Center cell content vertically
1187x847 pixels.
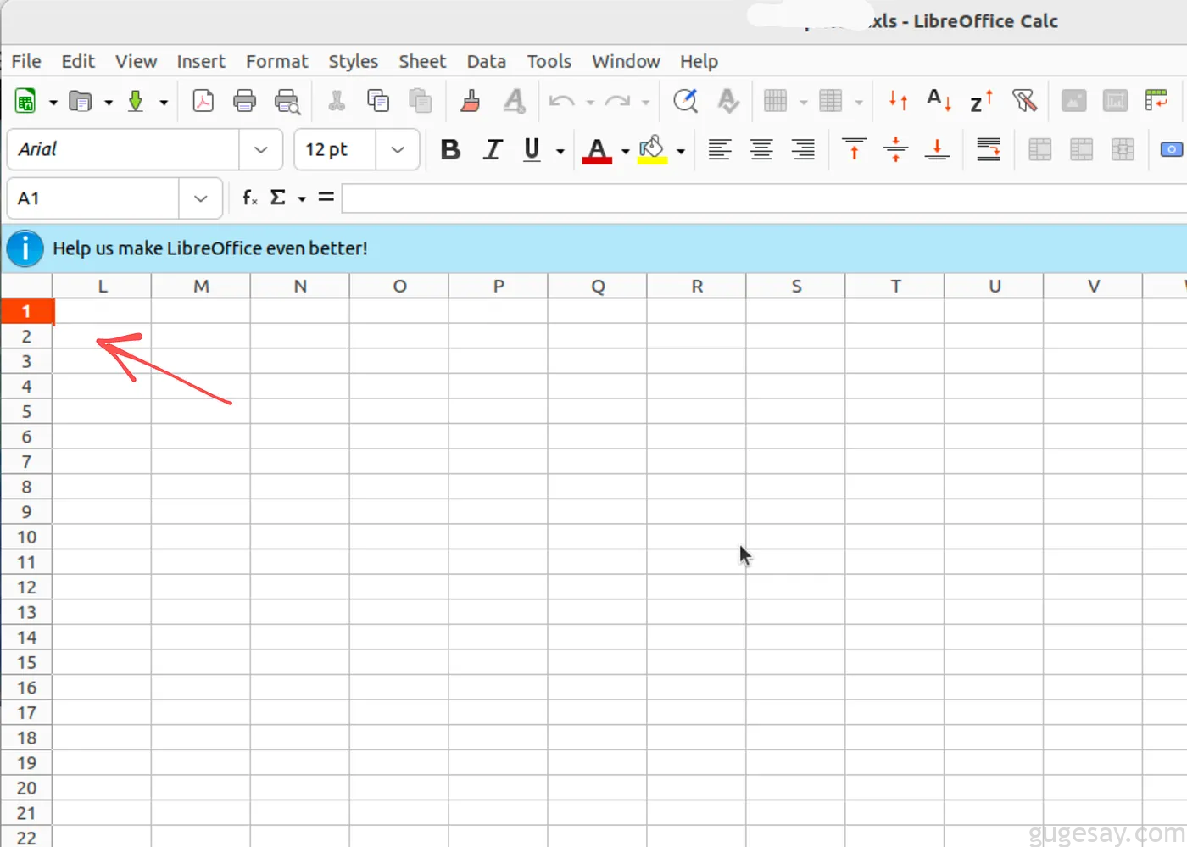(895, 149)
